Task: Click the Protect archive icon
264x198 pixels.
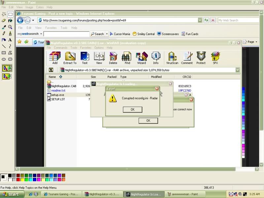Action: pos(201,58)
